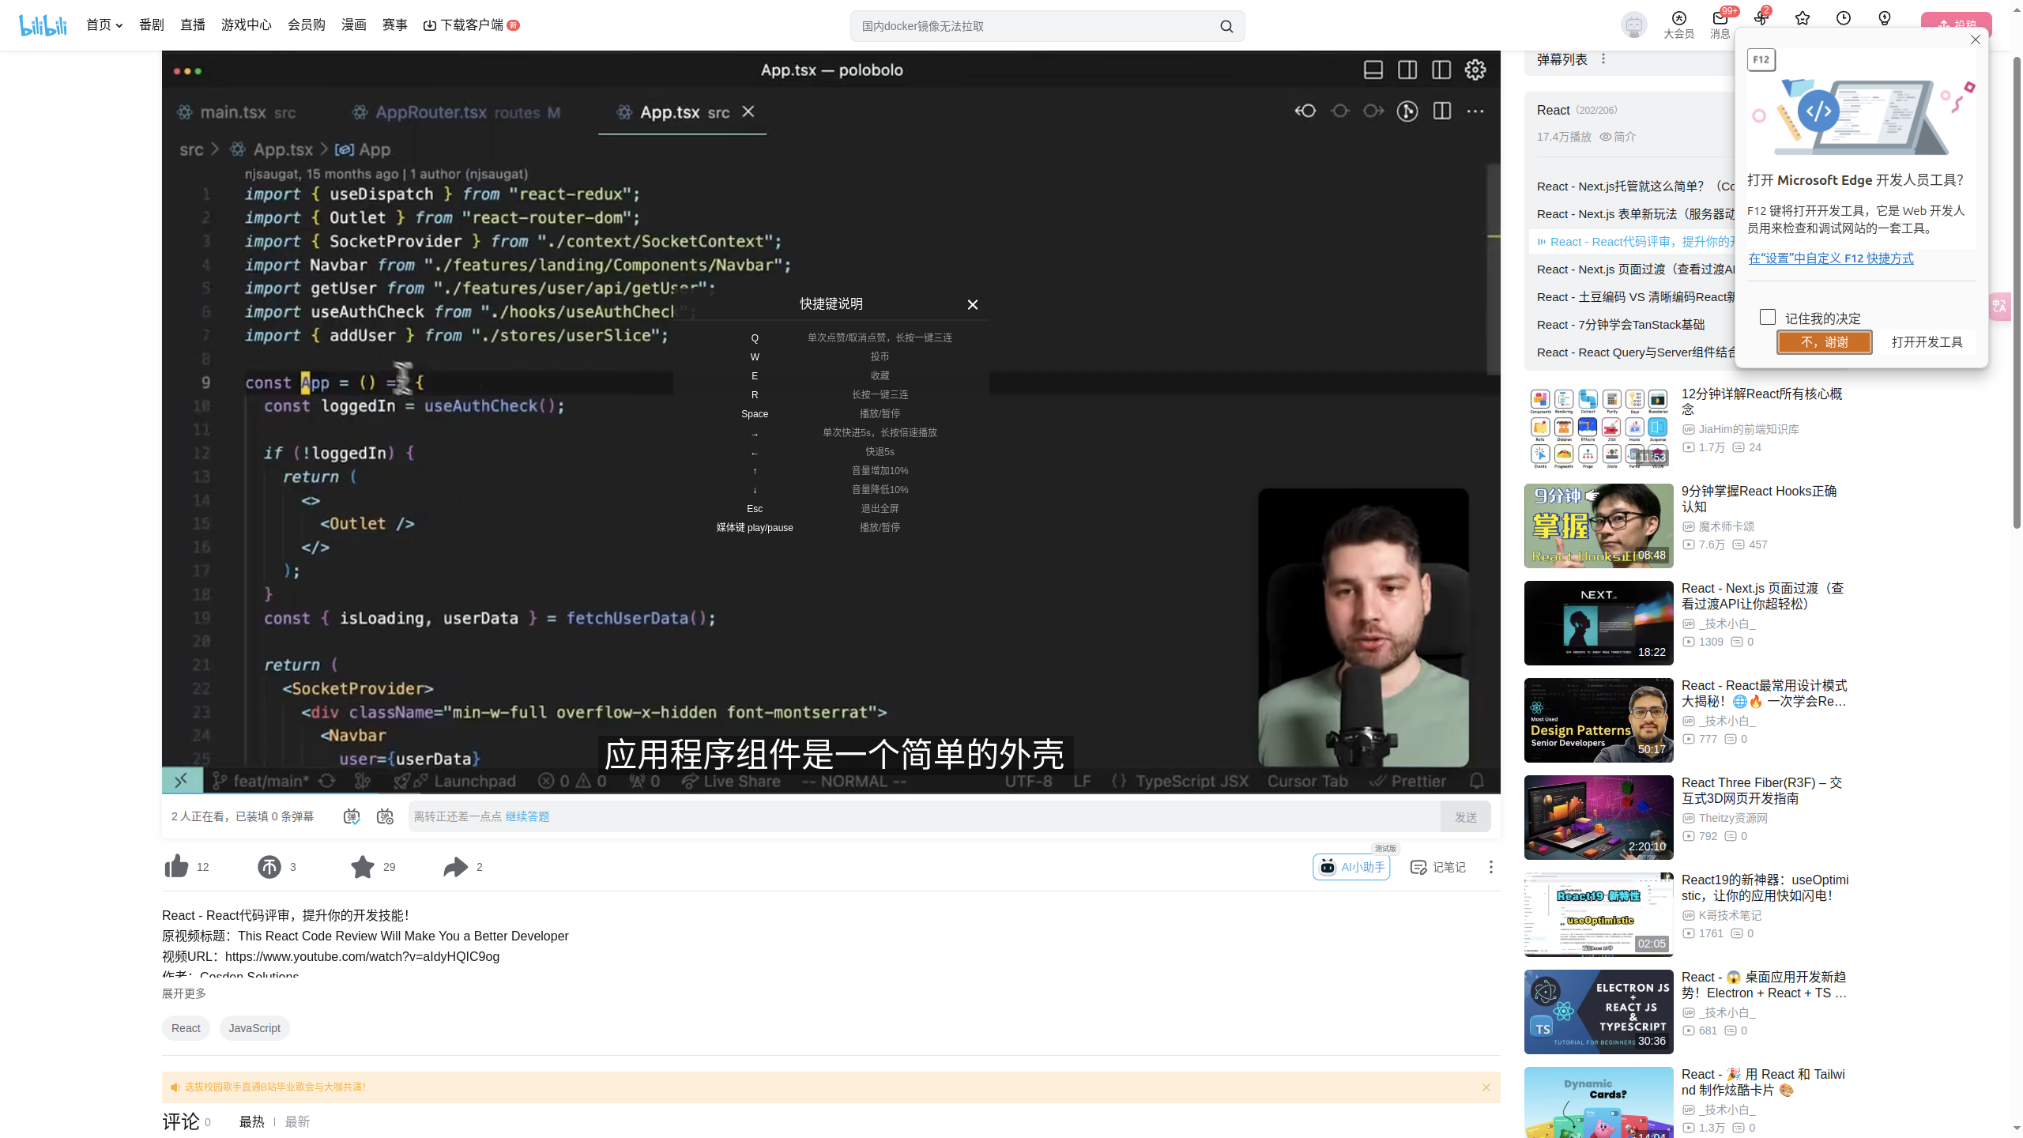Toggle danmaku display on or off
Screen dimensions: 2023x1138
tap(352, 816)
